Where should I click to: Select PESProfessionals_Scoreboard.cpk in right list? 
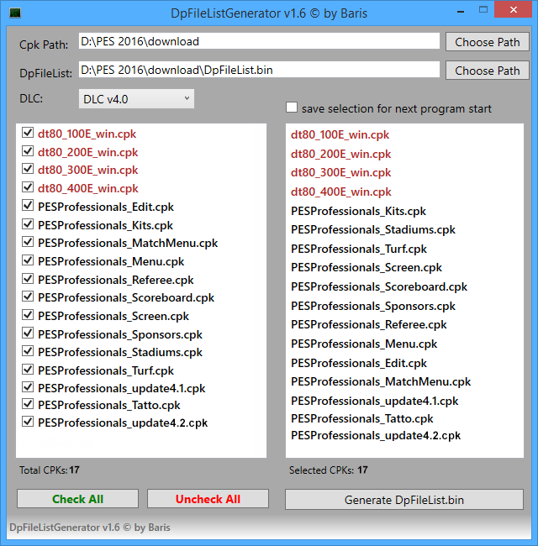pos(379,287)
